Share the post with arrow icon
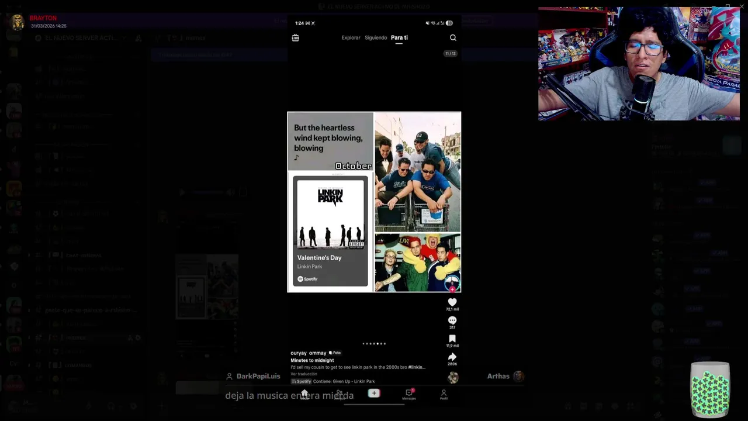Image resolution: width=748 pixels, height=421 pixels. pyautogui.click(x=452, y=357)
